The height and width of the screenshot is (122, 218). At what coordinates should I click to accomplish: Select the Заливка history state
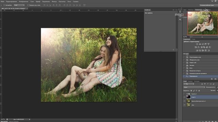200,65
